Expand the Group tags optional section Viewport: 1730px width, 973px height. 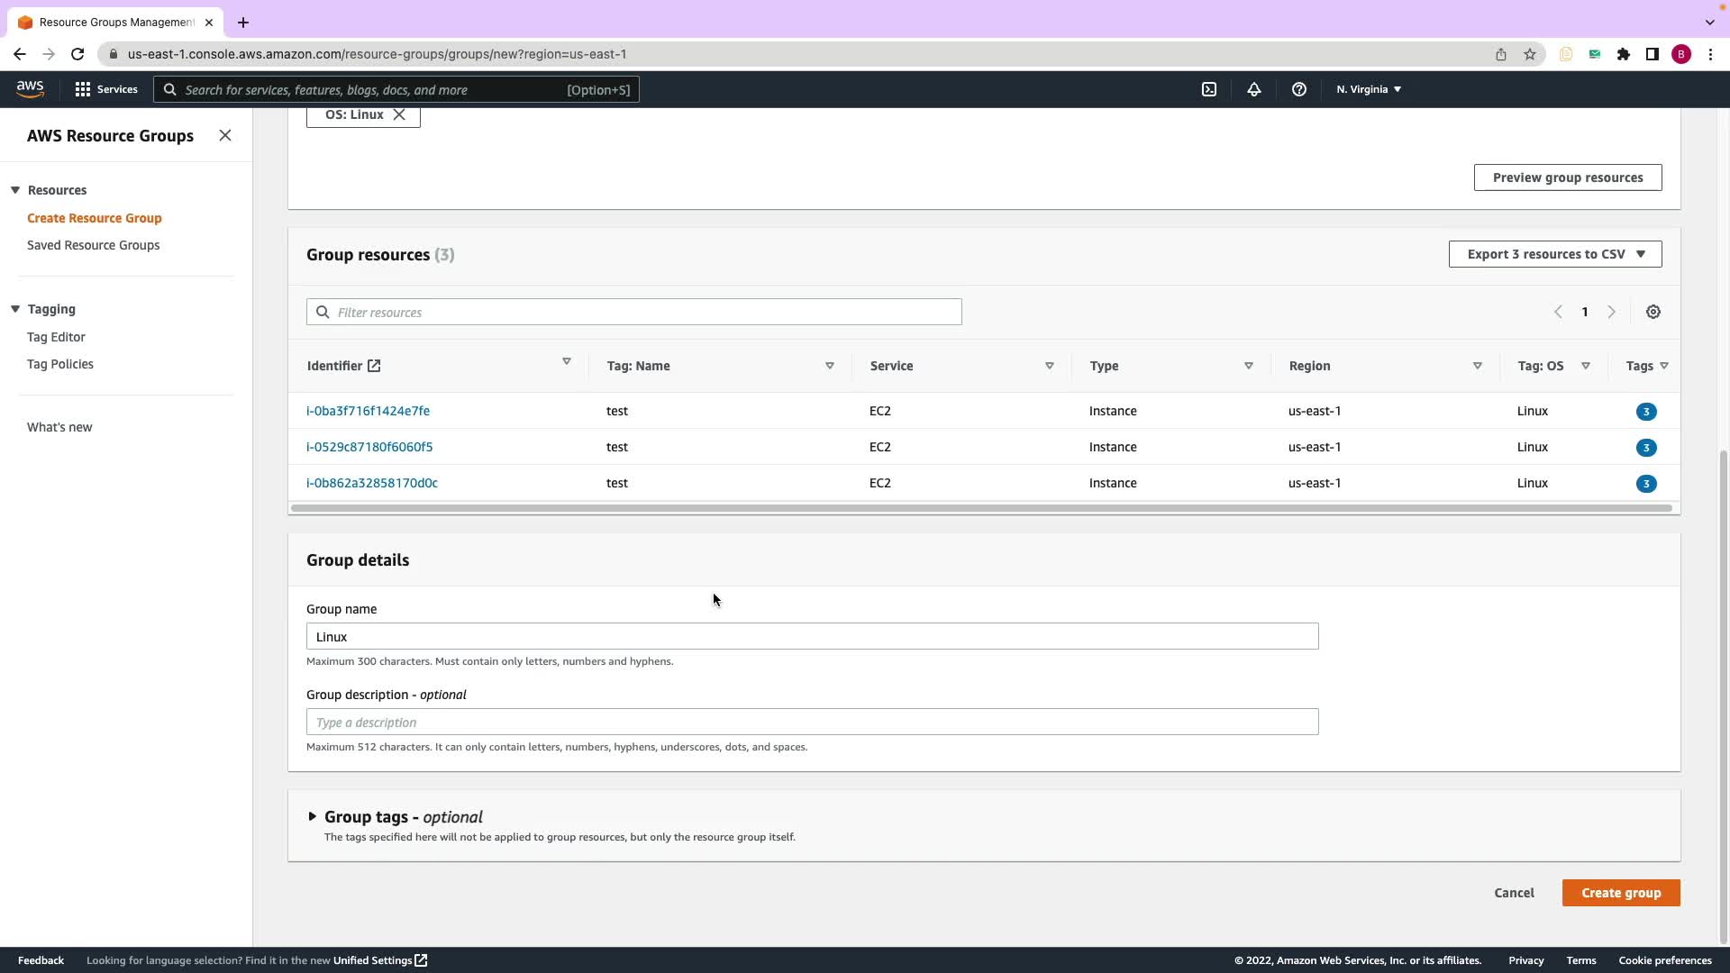313,817
